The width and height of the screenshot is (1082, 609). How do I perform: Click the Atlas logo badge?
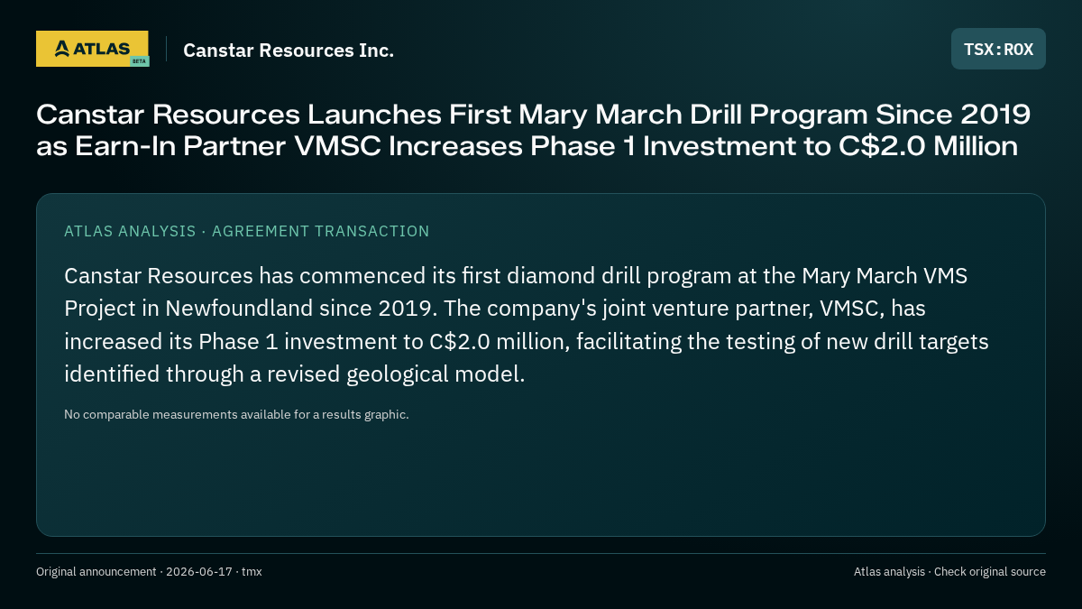click(x=92, y=49)
